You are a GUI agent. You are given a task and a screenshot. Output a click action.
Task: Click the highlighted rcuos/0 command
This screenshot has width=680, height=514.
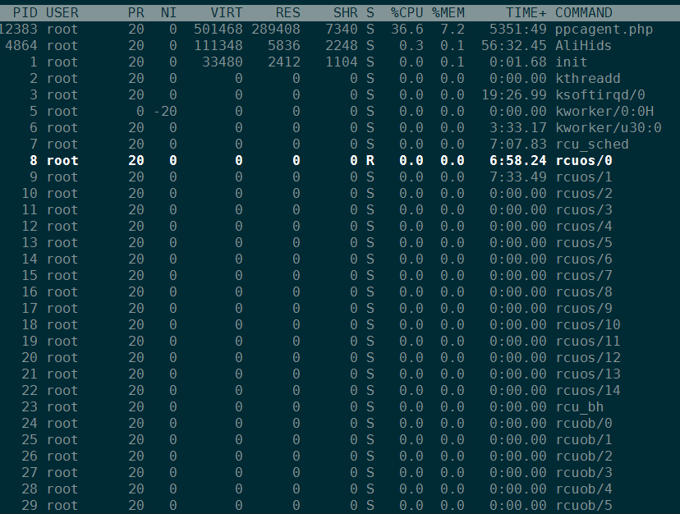584,161
